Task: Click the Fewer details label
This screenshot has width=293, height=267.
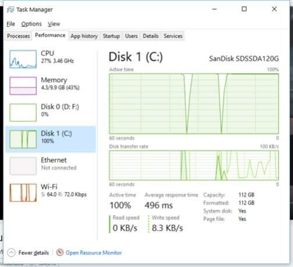Action: [x=34, y=252]
